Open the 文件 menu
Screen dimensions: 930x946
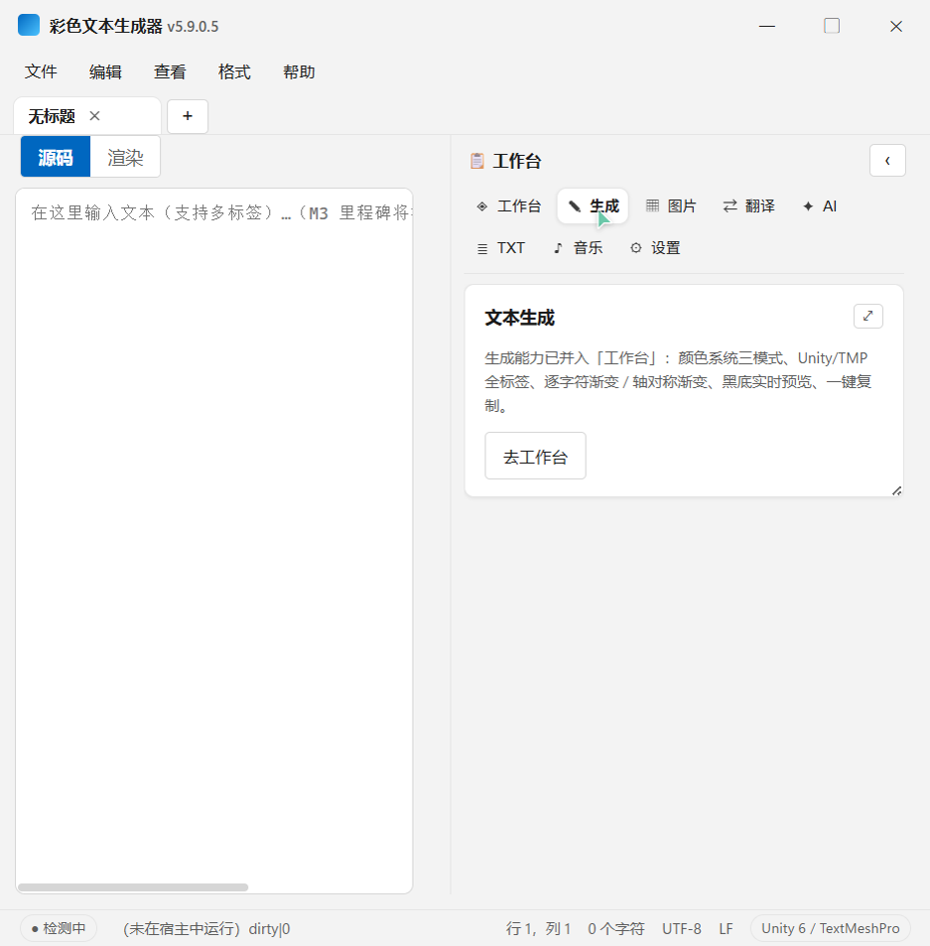click(41, 71)
